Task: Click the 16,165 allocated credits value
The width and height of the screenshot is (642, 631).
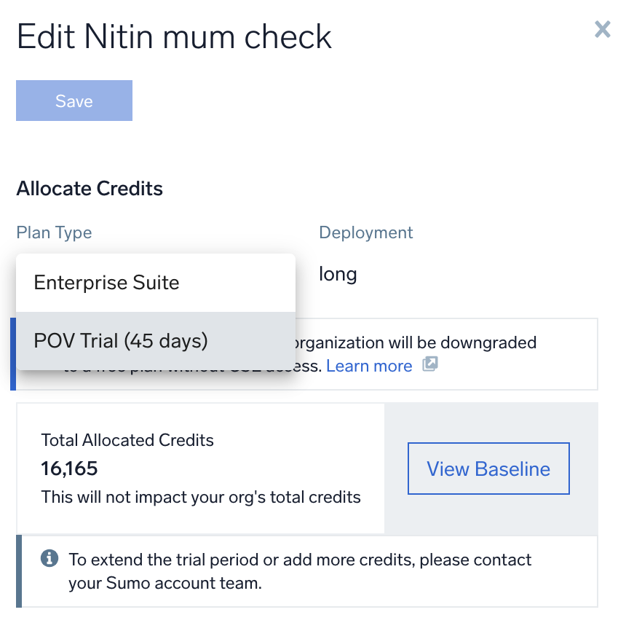Action: [70, 469]
